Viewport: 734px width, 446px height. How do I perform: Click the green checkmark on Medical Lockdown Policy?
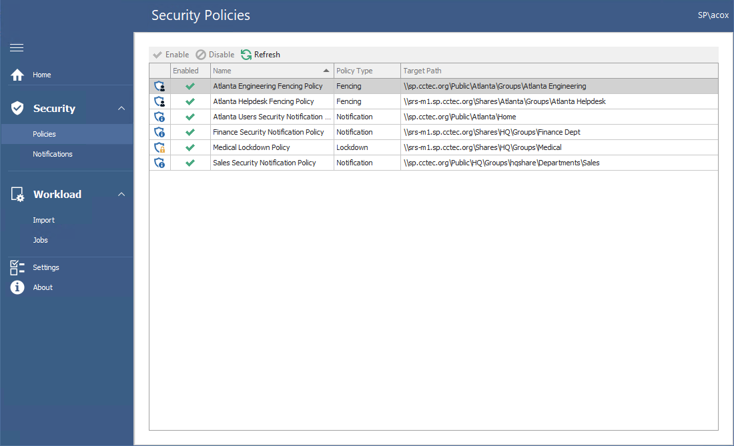click(x=190, y=147)
